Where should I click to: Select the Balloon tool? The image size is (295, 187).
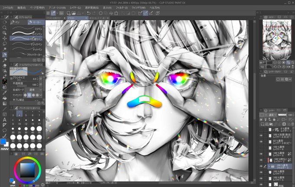coord(4,130)
